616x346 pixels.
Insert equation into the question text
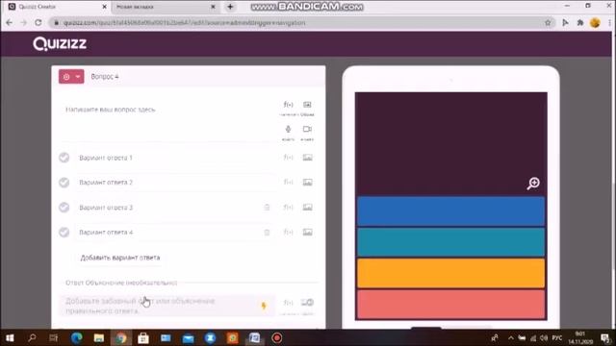pyautogui.click(x=289, y=105)
